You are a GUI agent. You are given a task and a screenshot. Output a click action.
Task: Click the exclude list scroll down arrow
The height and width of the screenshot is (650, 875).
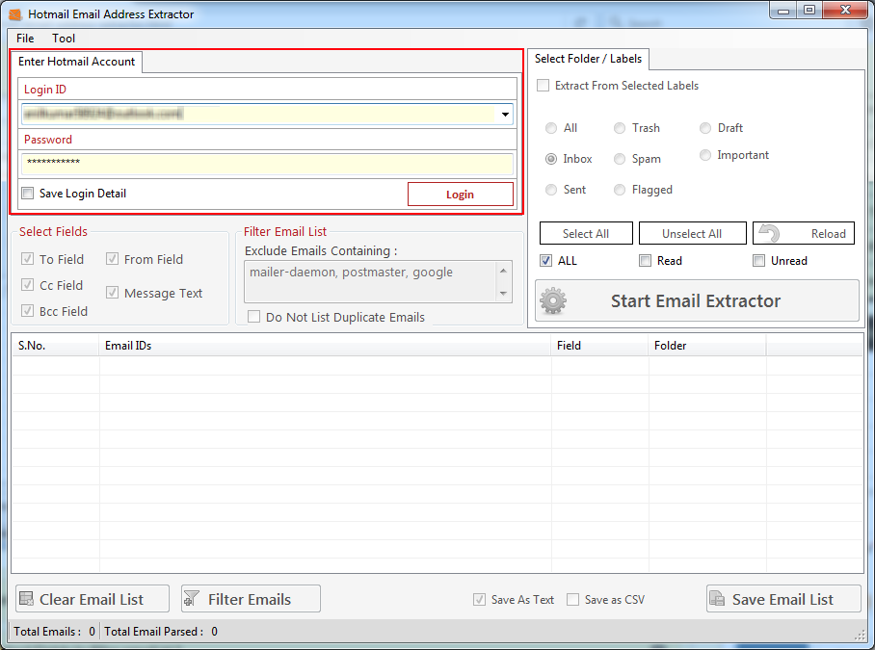[x=503, y=294]
